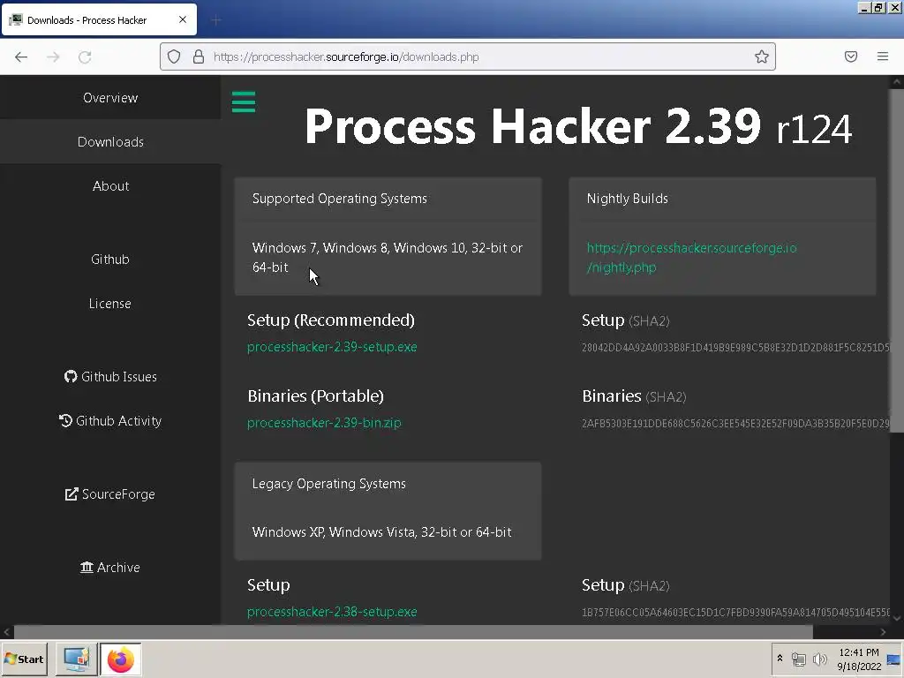Open the nightly.php nightly builds link
The height and width of the screenshot is (678, 904).
tap(691, 257)
